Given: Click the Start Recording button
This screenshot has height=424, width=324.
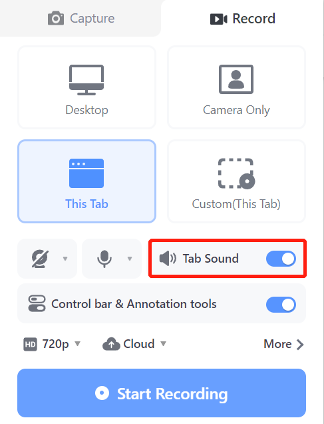Looking at the screenshot, I should [162, 393].
